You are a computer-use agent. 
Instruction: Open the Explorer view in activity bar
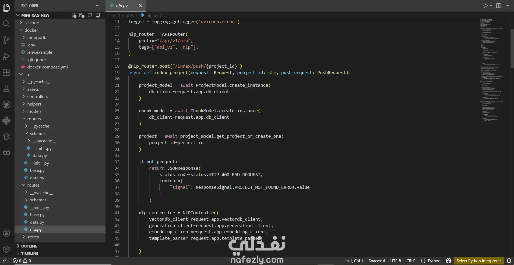click(6, 8)
